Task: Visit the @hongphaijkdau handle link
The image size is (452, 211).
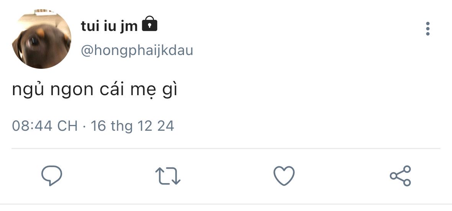Action: pyautogui.click(x=137, y=50)
